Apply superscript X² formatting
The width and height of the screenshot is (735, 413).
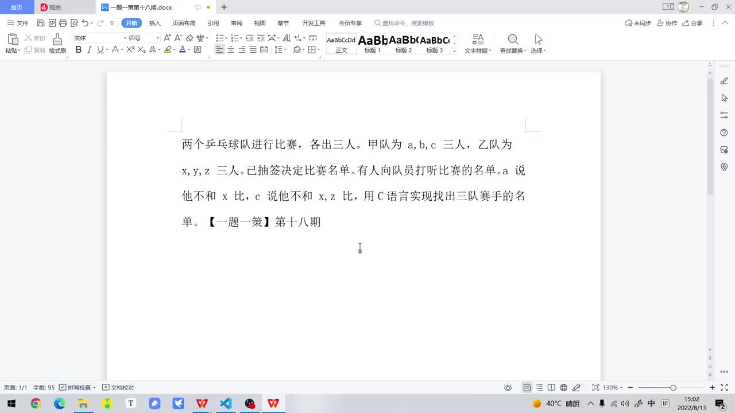coord(130,50)
